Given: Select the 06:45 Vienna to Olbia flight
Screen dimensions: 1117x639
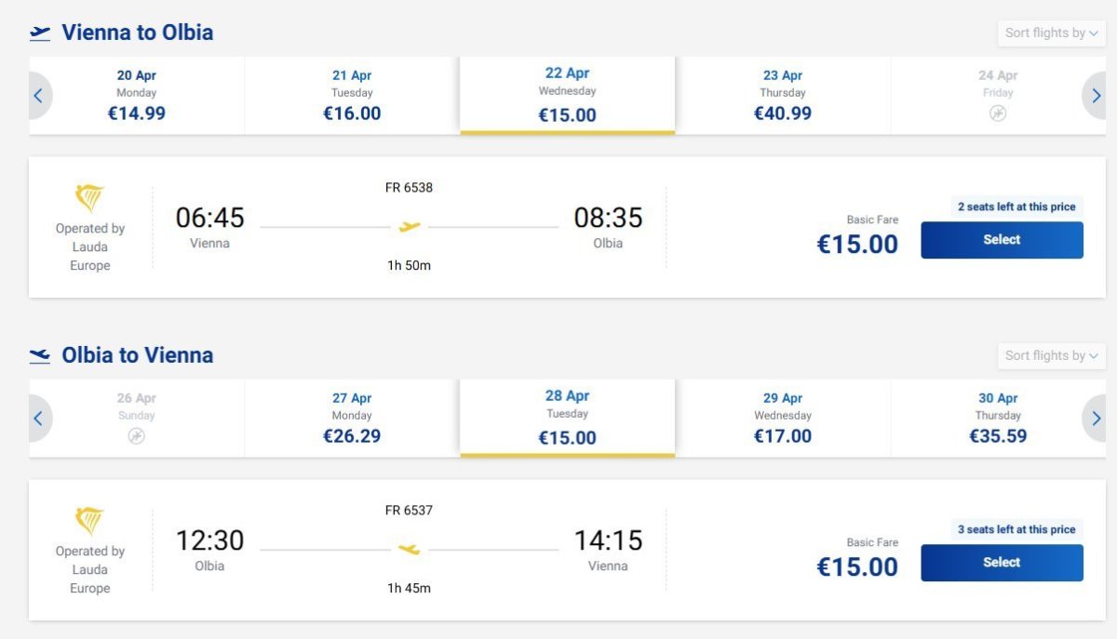Looking at the screenshot, I should (x=1002, y=240).
